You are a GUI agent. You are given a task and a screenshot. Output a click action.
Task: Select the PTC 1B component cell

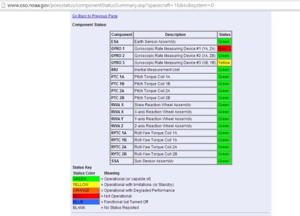pos(122,83)
